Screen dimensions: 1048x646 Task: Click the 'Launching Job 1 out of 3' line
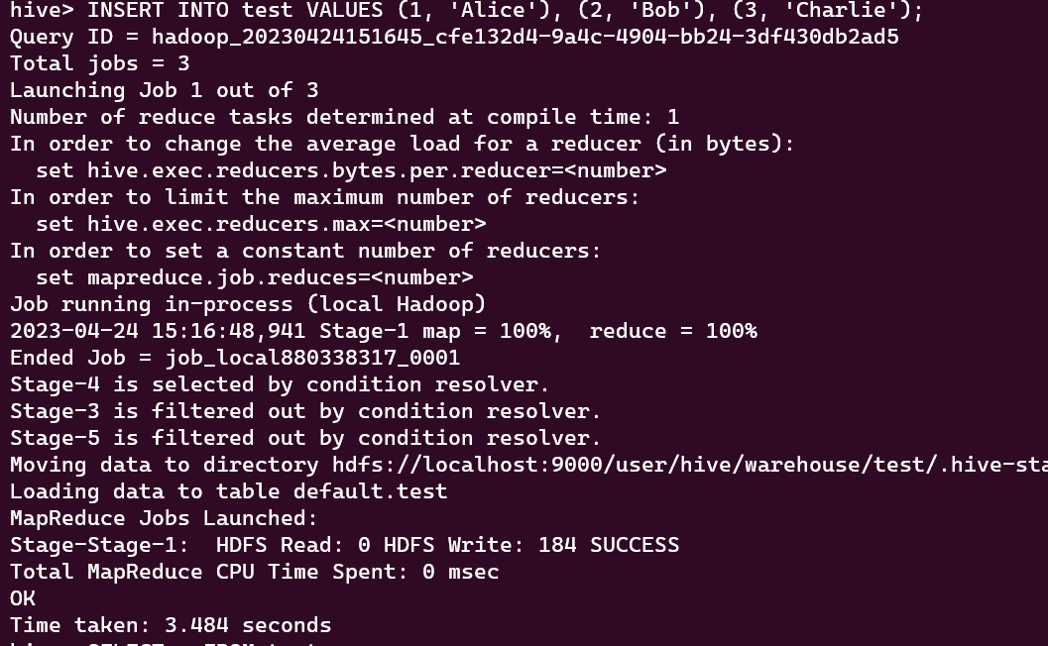tap(165, 91)
